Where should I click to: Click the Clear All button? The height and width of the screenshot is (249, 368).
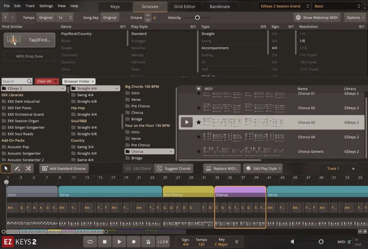[x=46, y=81]
